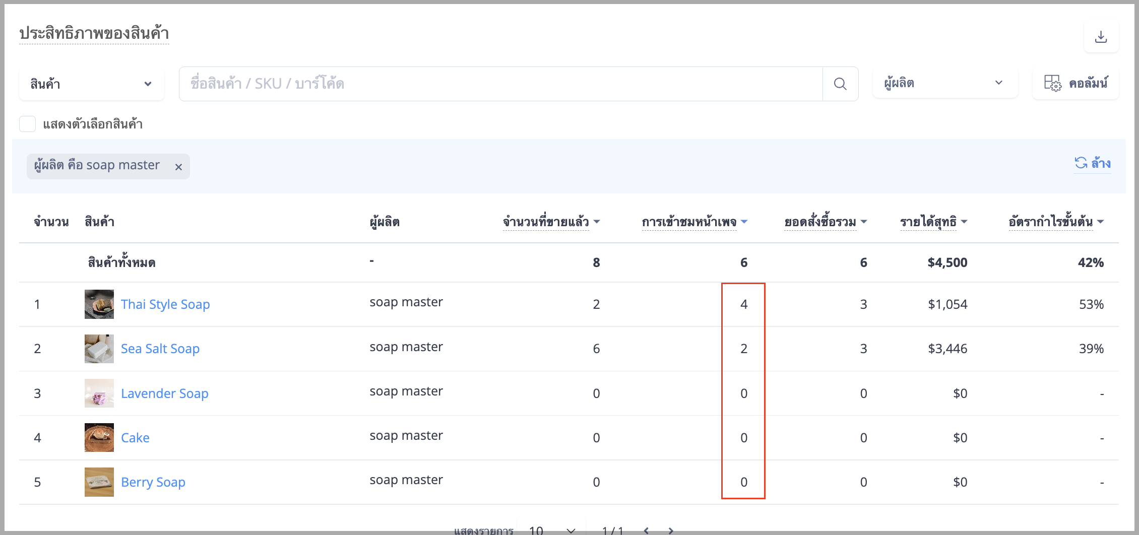This screenshot has height=535, width=1139.
Task: Toggle the แสดงตัวเลือกสินค้า checkbox
Action: point(27,124)
